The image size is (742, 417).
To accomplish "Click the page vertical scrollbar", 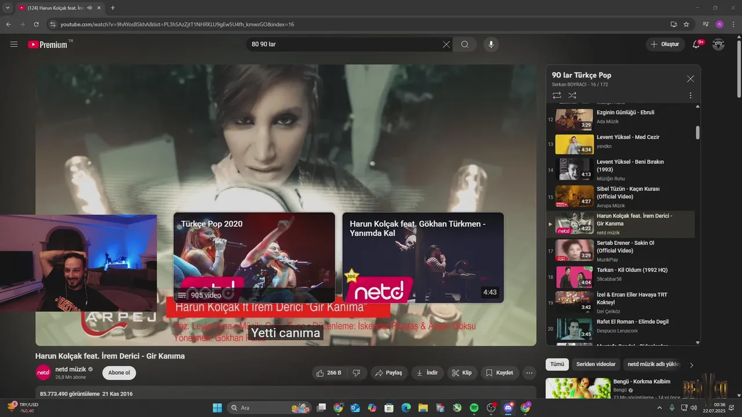I will pos(739,69).
